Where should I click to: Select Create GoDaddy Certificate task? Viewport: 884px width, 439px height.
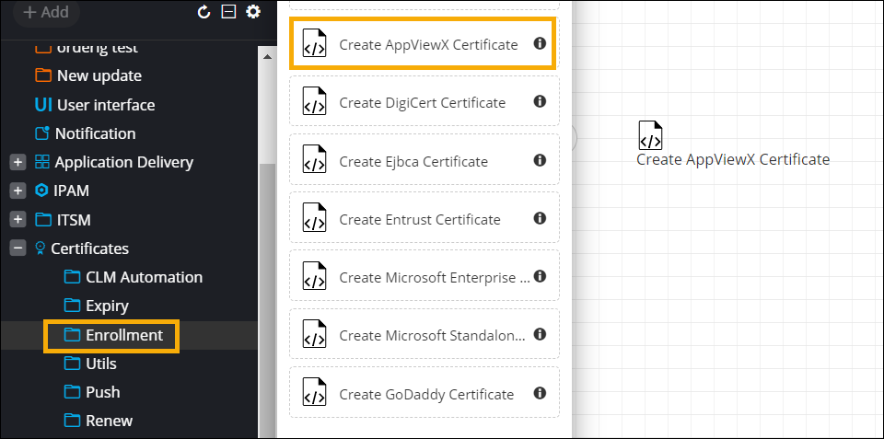click(425, 393)
